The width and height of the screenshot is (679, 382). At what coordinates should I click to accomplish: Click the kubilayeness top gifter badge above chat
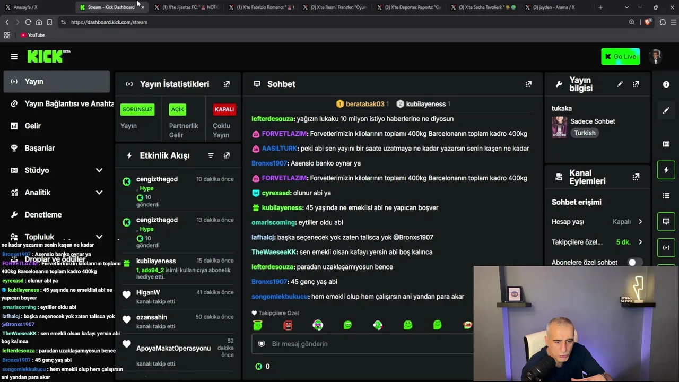(423, 104)
